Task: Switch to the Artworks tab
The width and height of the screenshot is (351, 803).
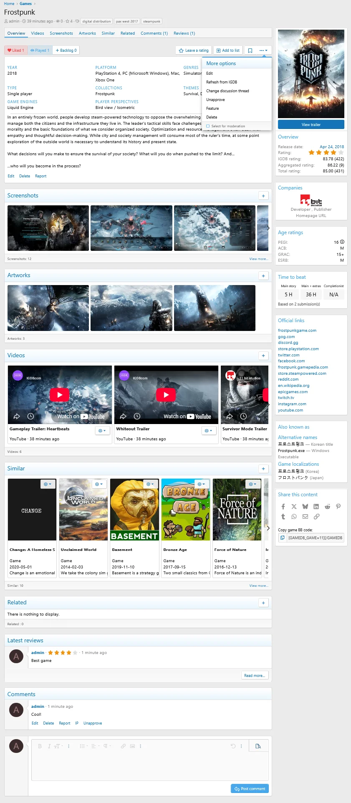Action: [87, 33]
